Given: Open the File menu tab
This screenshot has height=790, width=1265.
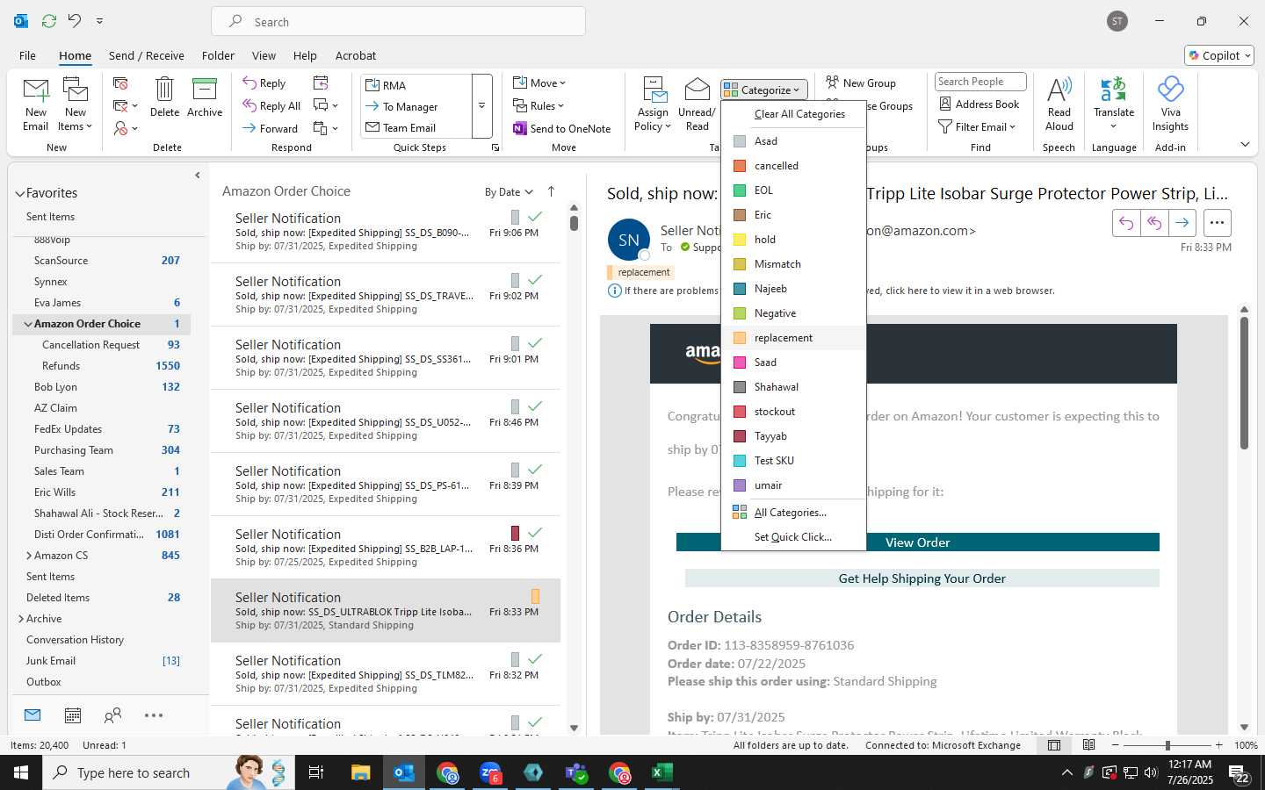Looking at the screenshot, I should tap(27, 55).
